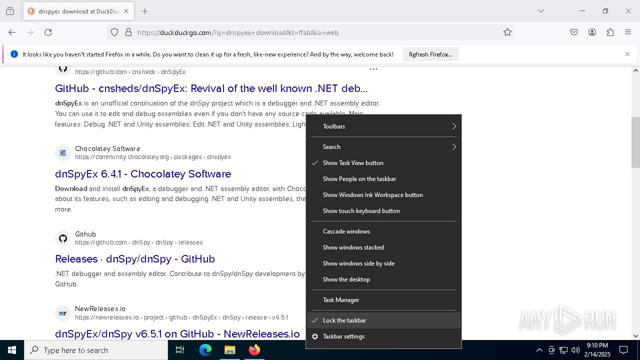Enable Show Windows Ink Workspace button
Image resolution: width=640 pixels, height=360 pixels.
[x=383, y=195]
